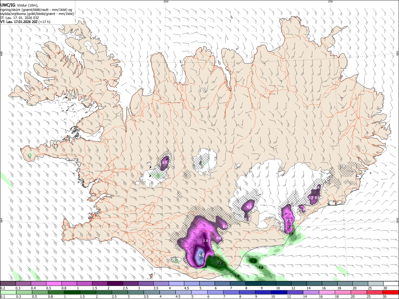
Task: Select the dark purple-gray 0.2–0.3 upper legend swatch
Action: [x=8, y=284]
